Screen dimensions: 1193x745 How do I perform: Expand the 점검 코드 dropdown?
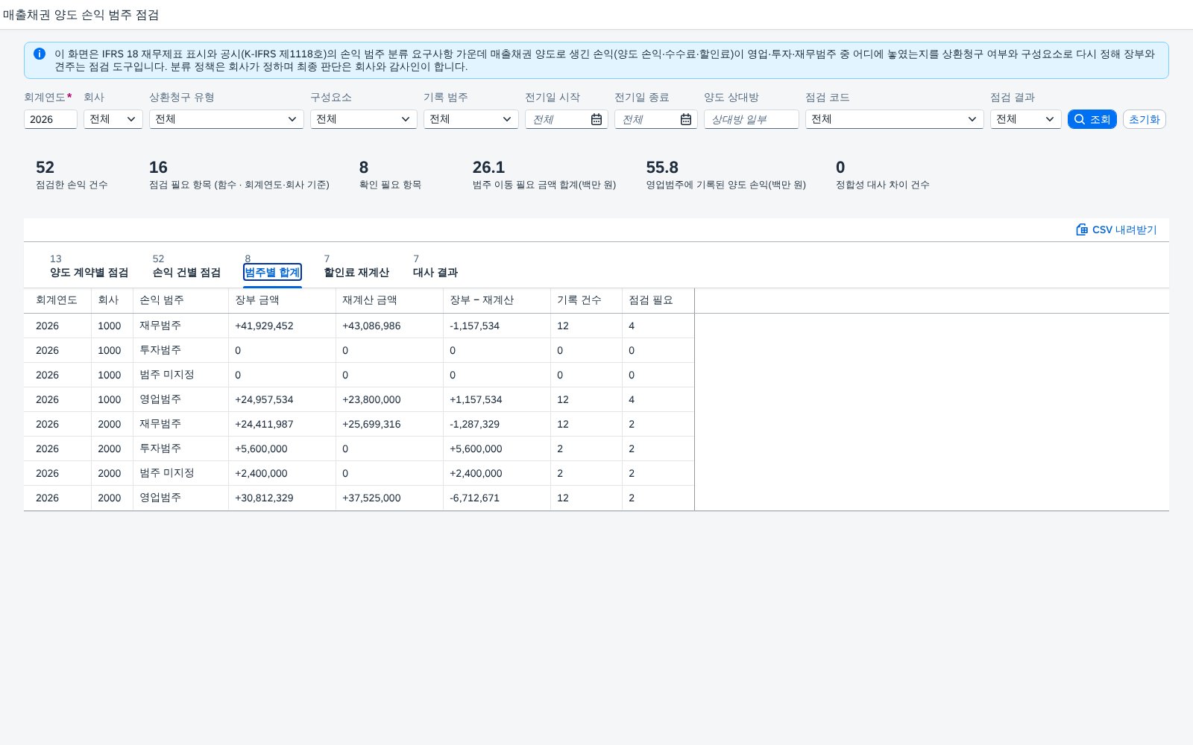pos(895,119)
